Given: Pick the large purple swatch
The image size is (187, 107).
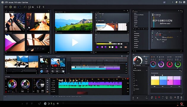Looking at the screenshot, I should tap(177, 81).
